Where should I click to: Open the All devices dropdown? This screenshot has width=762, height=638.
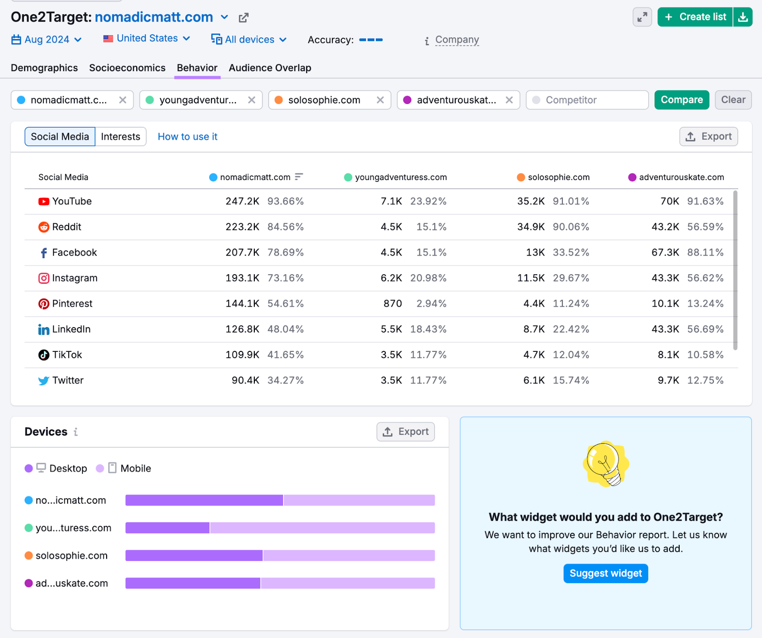tap(249, 40)
